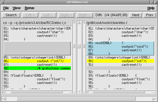The width and height of the screenshot is (158, 102).
Task: Open the Help menu
Action: tap(151, 8)
